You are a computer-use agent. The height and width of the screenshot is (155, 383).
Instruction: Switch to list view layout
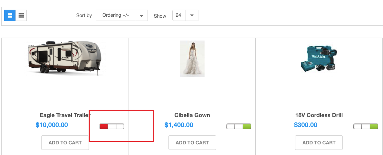click(21, 15)
